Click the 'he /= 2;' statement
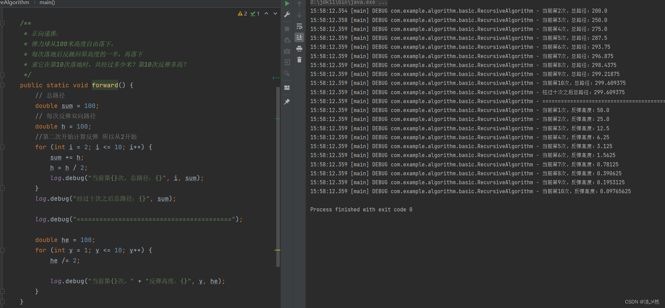The width and height of the screenshot is (665, 308). click(65, 261)
